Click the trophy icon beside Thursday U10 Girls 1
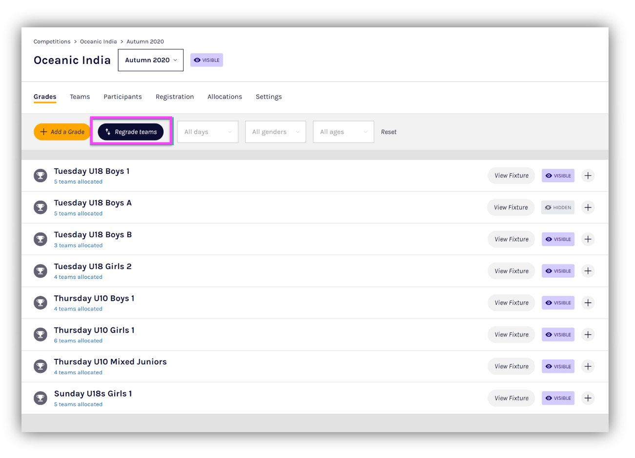The image size is (635, 458). click(41, 334)
